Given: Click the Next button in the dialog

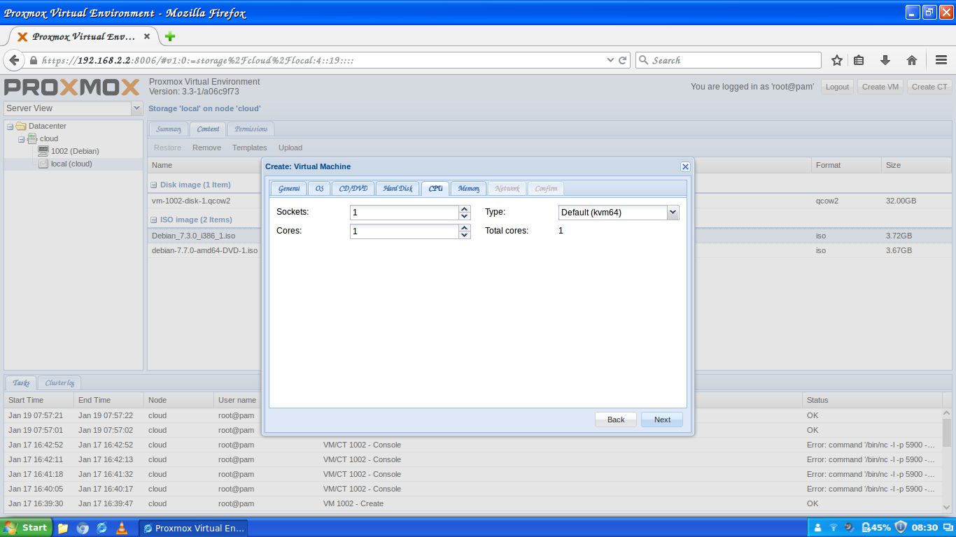Looking at the screenshot, I should 662,420.
